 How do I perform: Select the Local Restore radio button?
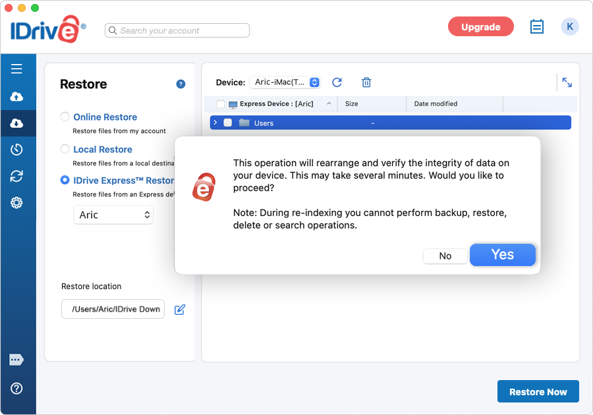[x=65, y=149]
